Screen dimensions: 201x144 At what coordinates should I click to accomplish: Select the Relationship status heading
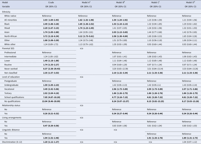[11, 105]
